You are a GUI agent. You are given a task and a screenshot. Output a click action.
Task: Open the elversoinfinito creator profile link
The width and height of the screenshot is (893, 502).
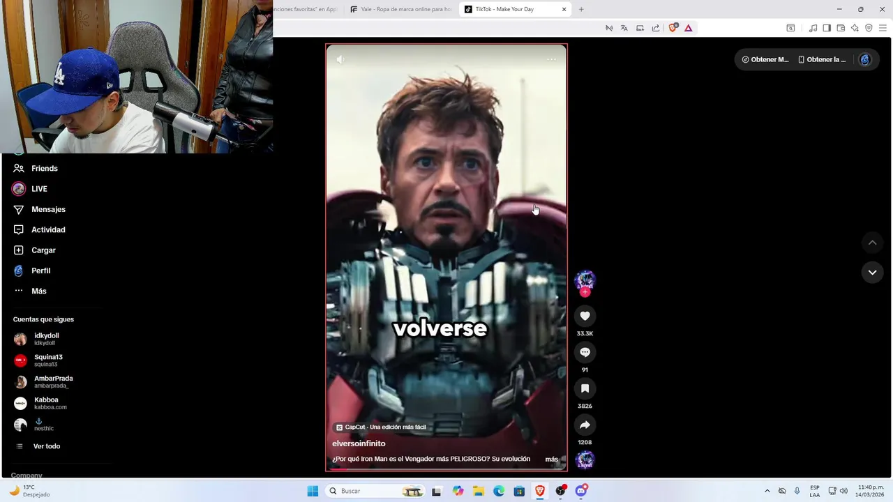(359, 443)
